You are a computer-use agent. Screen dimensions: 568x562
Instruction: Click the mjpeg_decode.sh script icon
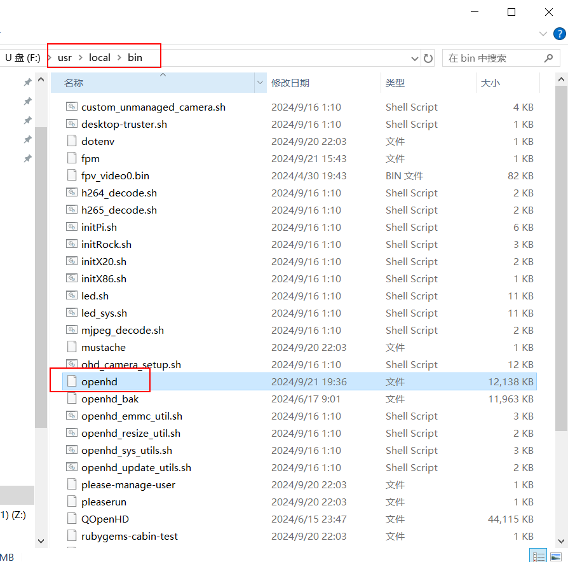click(x=72, y=329)
